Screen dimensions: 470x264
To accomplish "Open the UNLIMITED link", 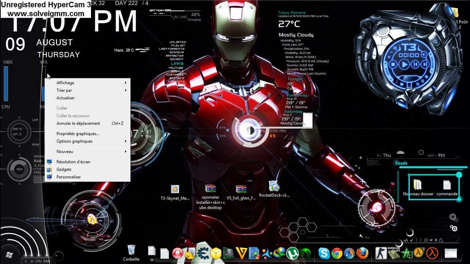I will tap(178, 42).
